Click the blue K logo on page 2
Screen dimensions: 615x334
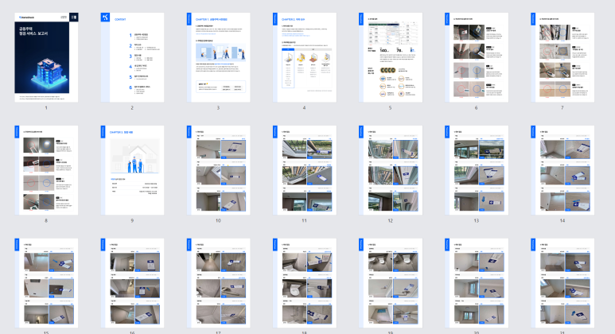(x=105, y=17)
